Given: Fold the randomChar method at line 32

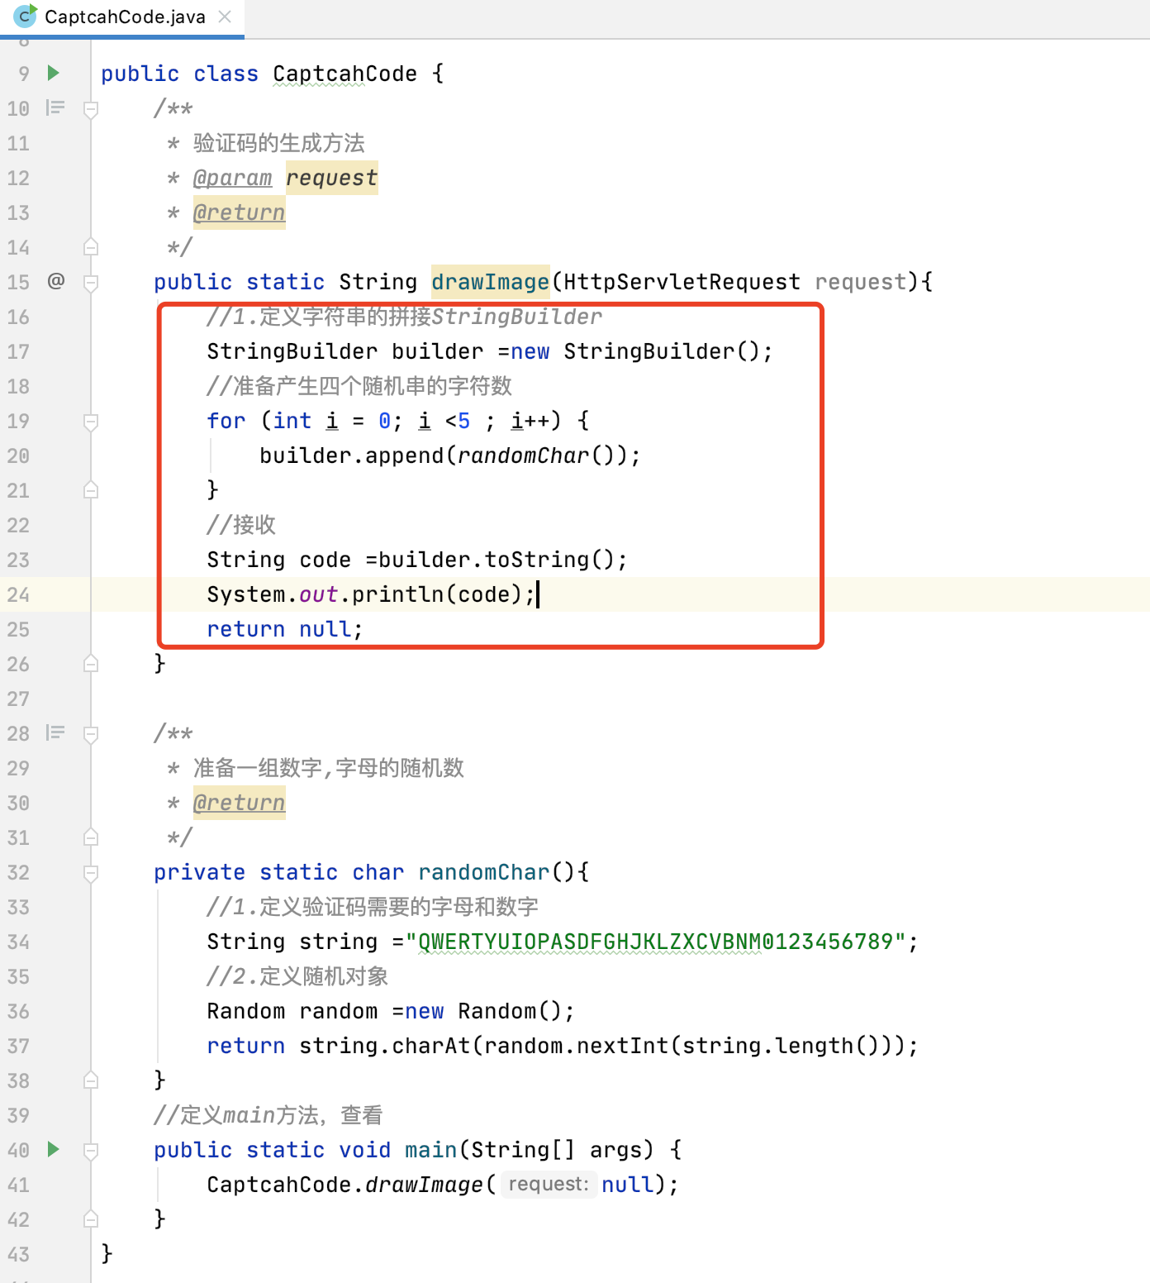Looking at the screenshot, I should (91, 872).
